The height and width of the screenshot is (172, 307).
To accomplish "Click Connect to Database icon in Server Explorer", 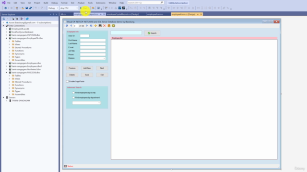I will (13, 19).
